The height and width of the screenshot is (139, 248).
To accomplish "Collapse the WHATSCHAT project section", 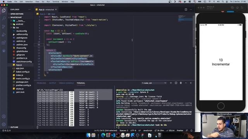I will pos(16,17).
